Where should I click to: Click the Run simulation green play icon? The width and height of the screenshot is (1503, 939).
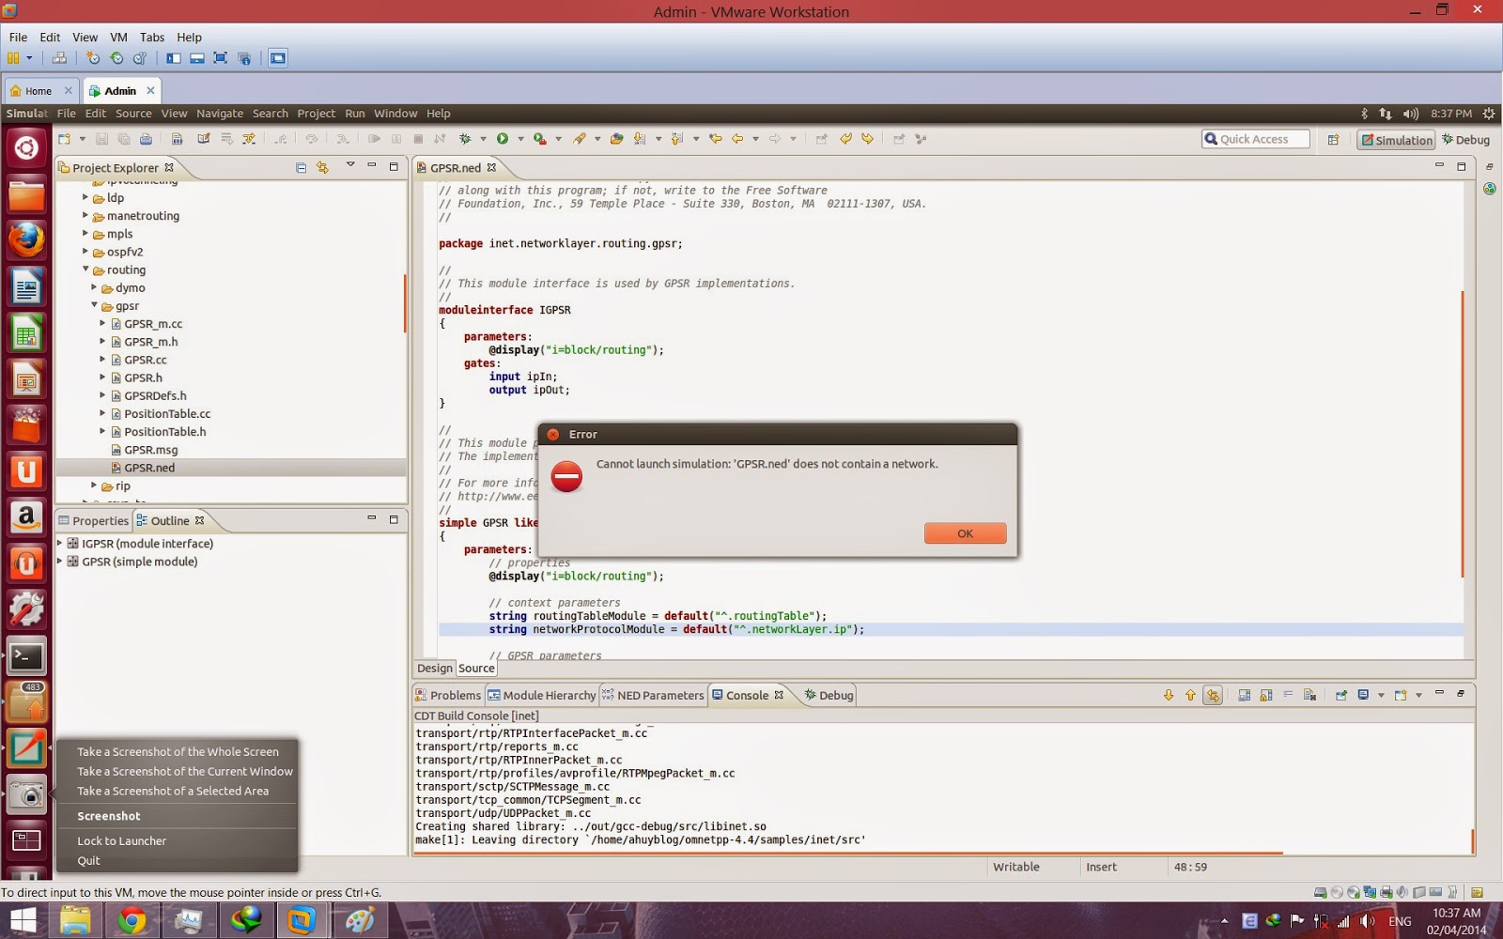point(503,139)
